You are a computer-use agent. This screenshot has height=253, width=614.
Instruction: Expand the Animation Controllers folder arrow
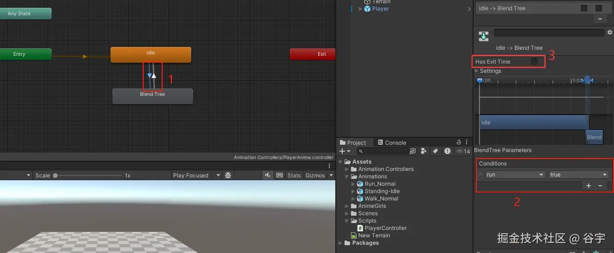347,169
